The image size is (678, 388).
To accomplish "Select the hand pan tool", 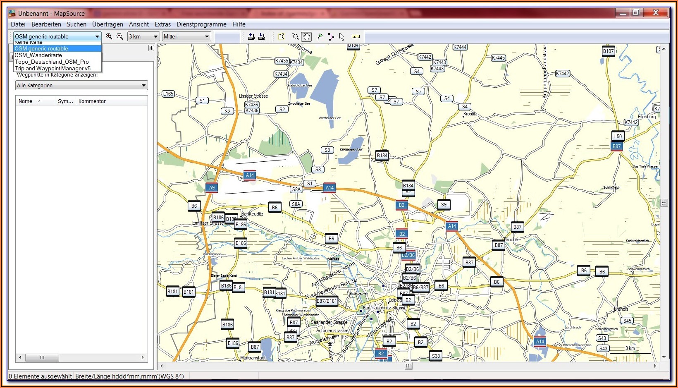I will [306, 36].
